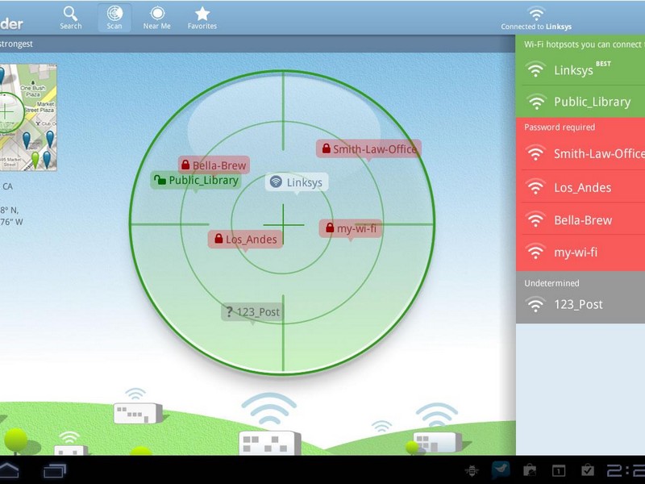This screenshot has height=484, width=645.
Task: Open the Favorites star icon
Action: pos(202,18)
